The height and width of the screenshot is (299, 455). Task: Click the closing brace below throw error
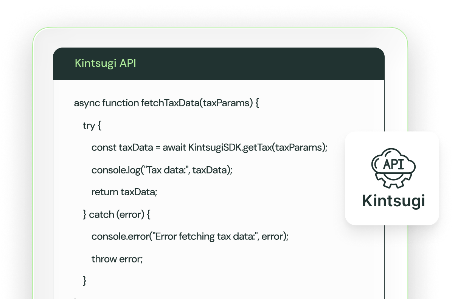85,281
